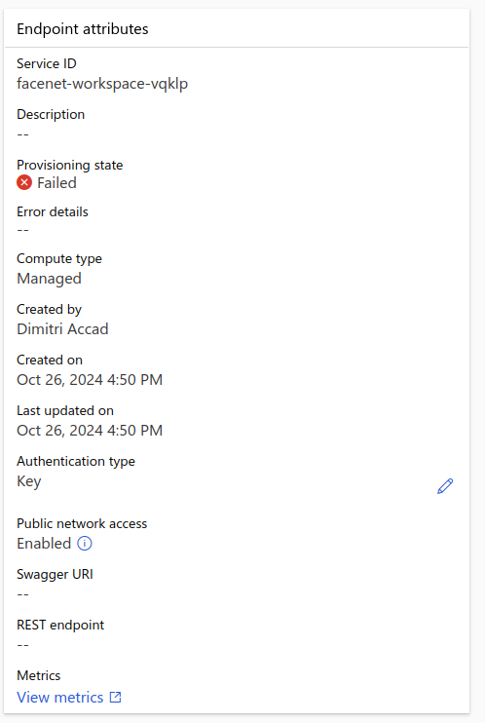This screenshot has width=485, height=723.
Task: Click the Created on date value
Action: tap(90, 379)
